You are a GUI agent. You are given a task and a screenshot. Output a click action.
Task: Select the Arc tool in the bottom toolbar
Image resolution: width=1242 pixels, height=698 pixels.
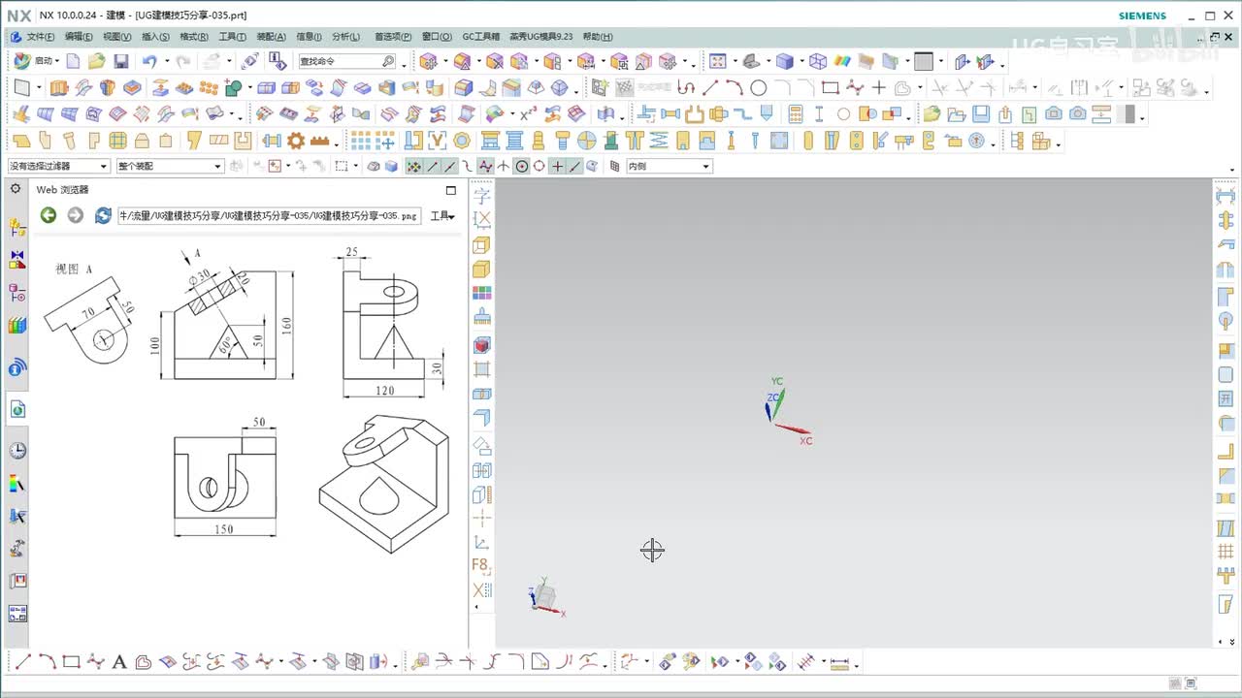[x=47, y=662]
